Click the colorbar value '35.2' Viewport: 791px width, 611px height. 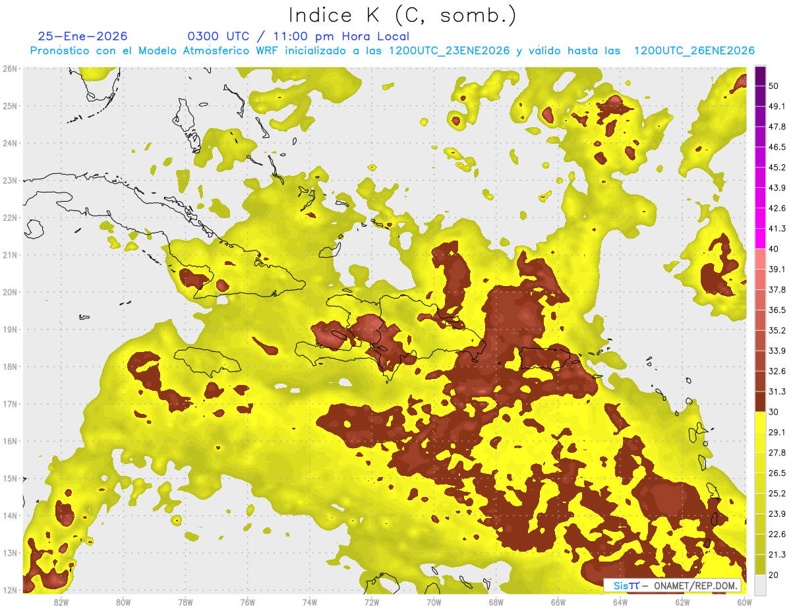776,330
